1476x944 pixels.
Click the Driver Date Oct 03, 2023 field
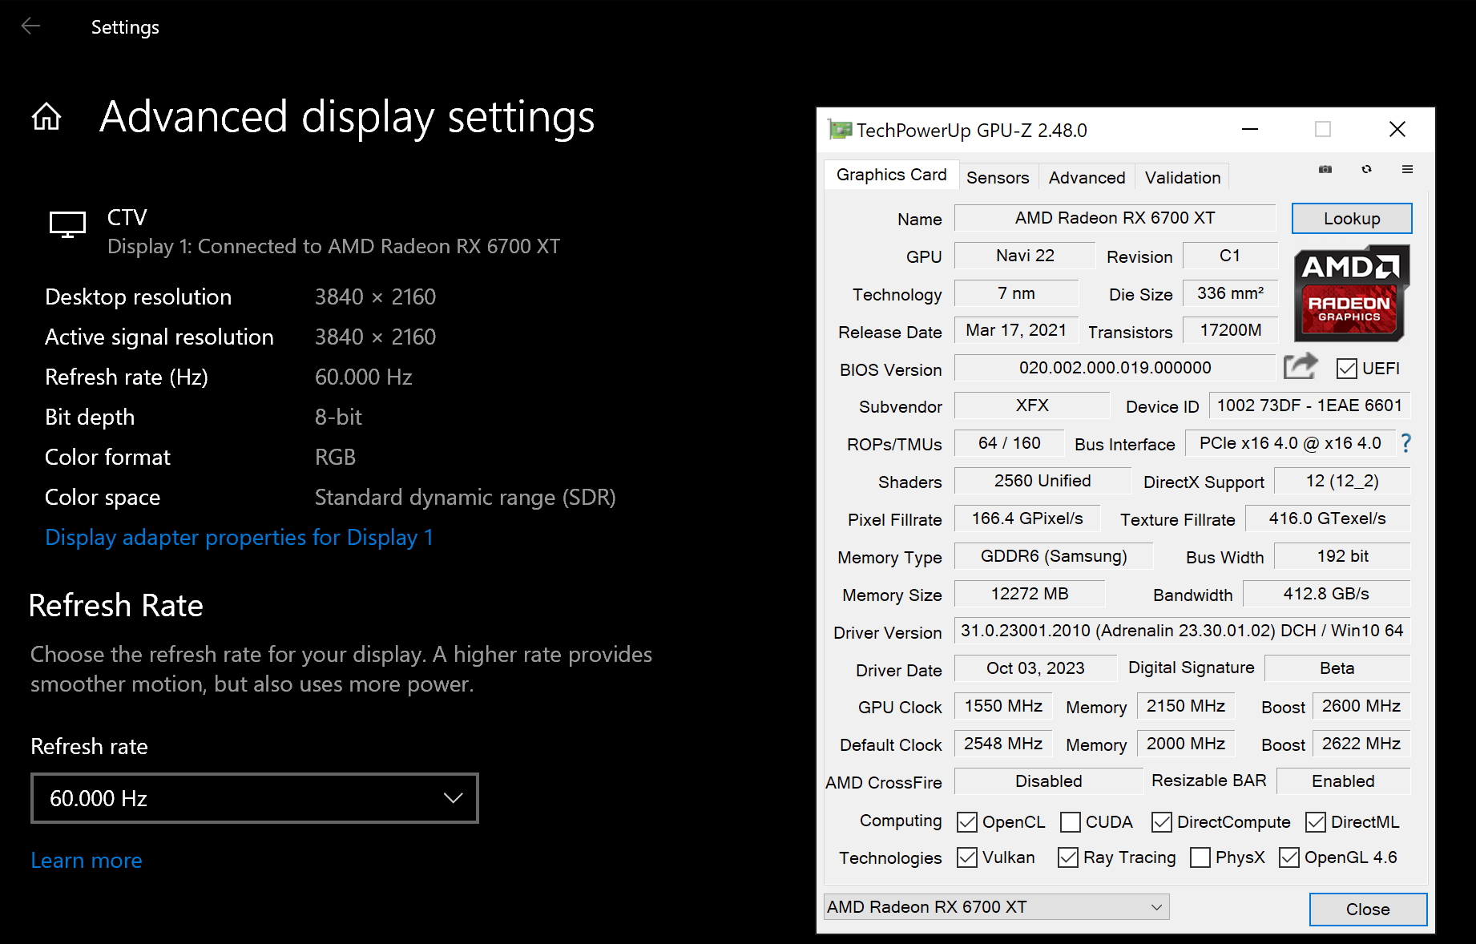pyautogui.click(x=1035, y=668)
